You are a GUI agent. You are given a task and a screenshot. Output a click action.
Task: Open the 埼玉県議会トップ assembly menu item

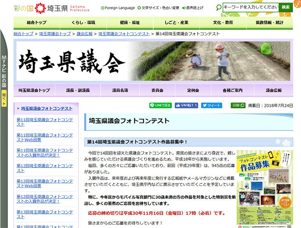34,90
